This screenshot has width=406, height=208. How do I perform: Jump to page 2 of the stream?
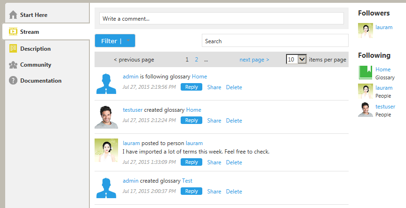[x=197, y=60]
